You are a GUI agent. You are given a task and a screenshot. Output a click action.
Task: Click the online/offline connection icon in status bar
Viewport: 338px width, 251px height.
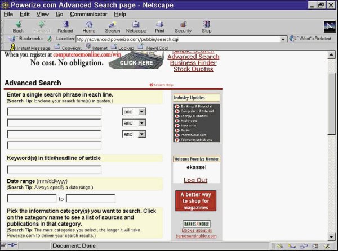pyautogui.click(x=12, y=245)
